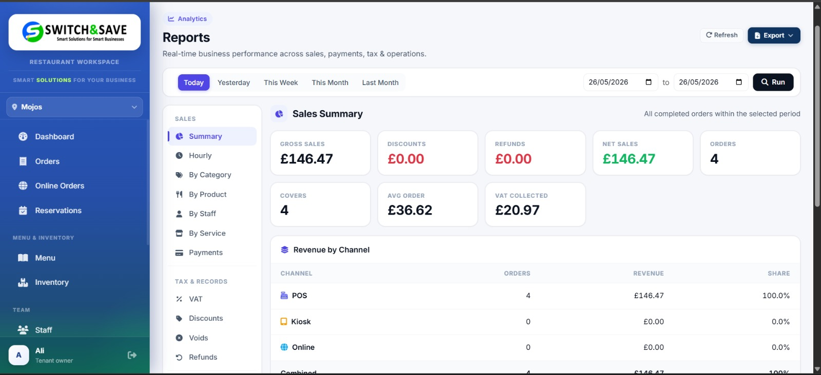Open the start date calendar picker
The width and height of the screenshot is (821, 375).
[649, 82]
